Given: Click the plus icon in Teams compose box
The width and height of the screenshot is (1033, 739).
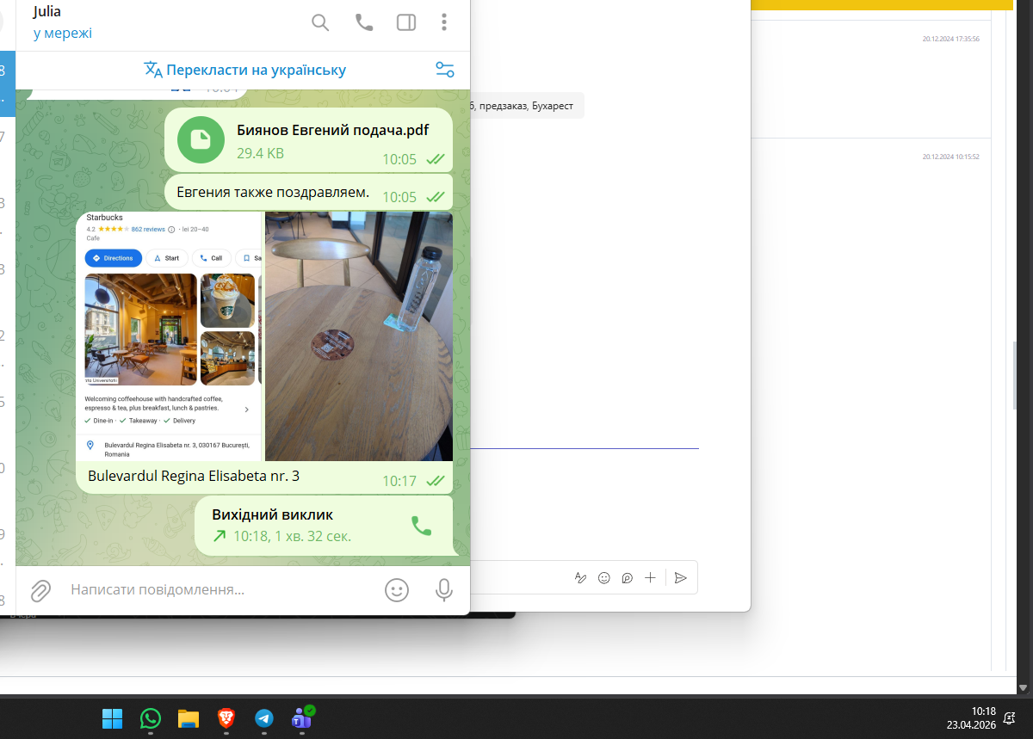Looking at the screenshot, I should pyautogui.click(x=650, y=578).
